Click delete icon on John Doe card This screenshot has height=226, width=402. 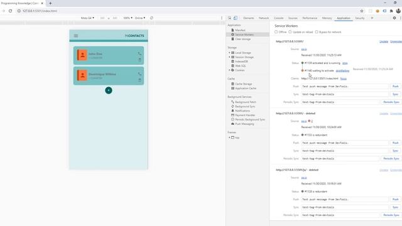tap(139, 60)
